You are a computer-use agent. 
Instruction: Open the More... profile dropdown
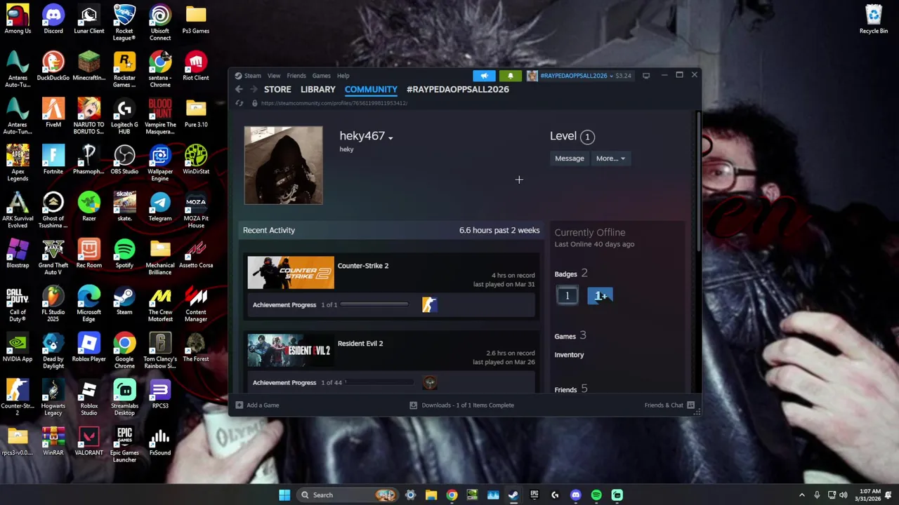[x=610, y=159]
